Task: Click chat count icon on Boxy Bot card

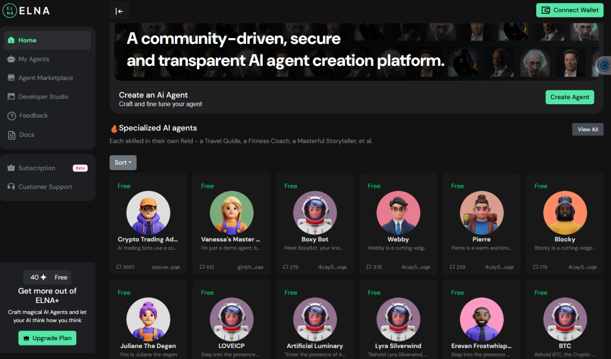Action: 286,267
